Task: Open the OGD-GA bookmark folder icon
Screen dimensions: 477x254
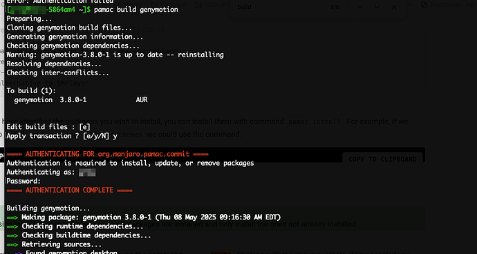Action: [198, 5]
